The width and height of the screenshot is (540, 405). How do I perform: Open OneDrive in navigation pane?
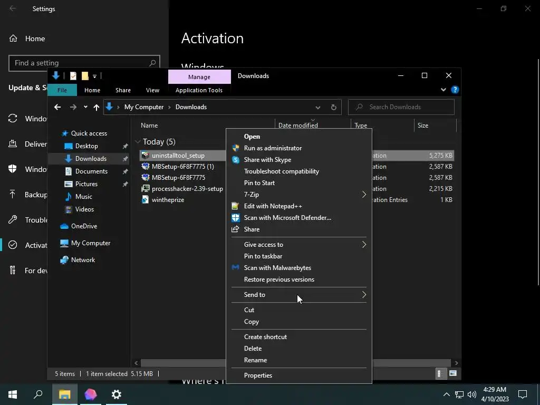(84, 226)
